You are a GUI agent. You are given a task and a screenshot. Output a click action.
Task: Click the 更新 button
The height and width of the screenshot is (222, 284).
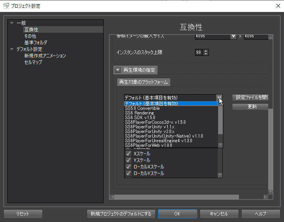click(250, 106)
